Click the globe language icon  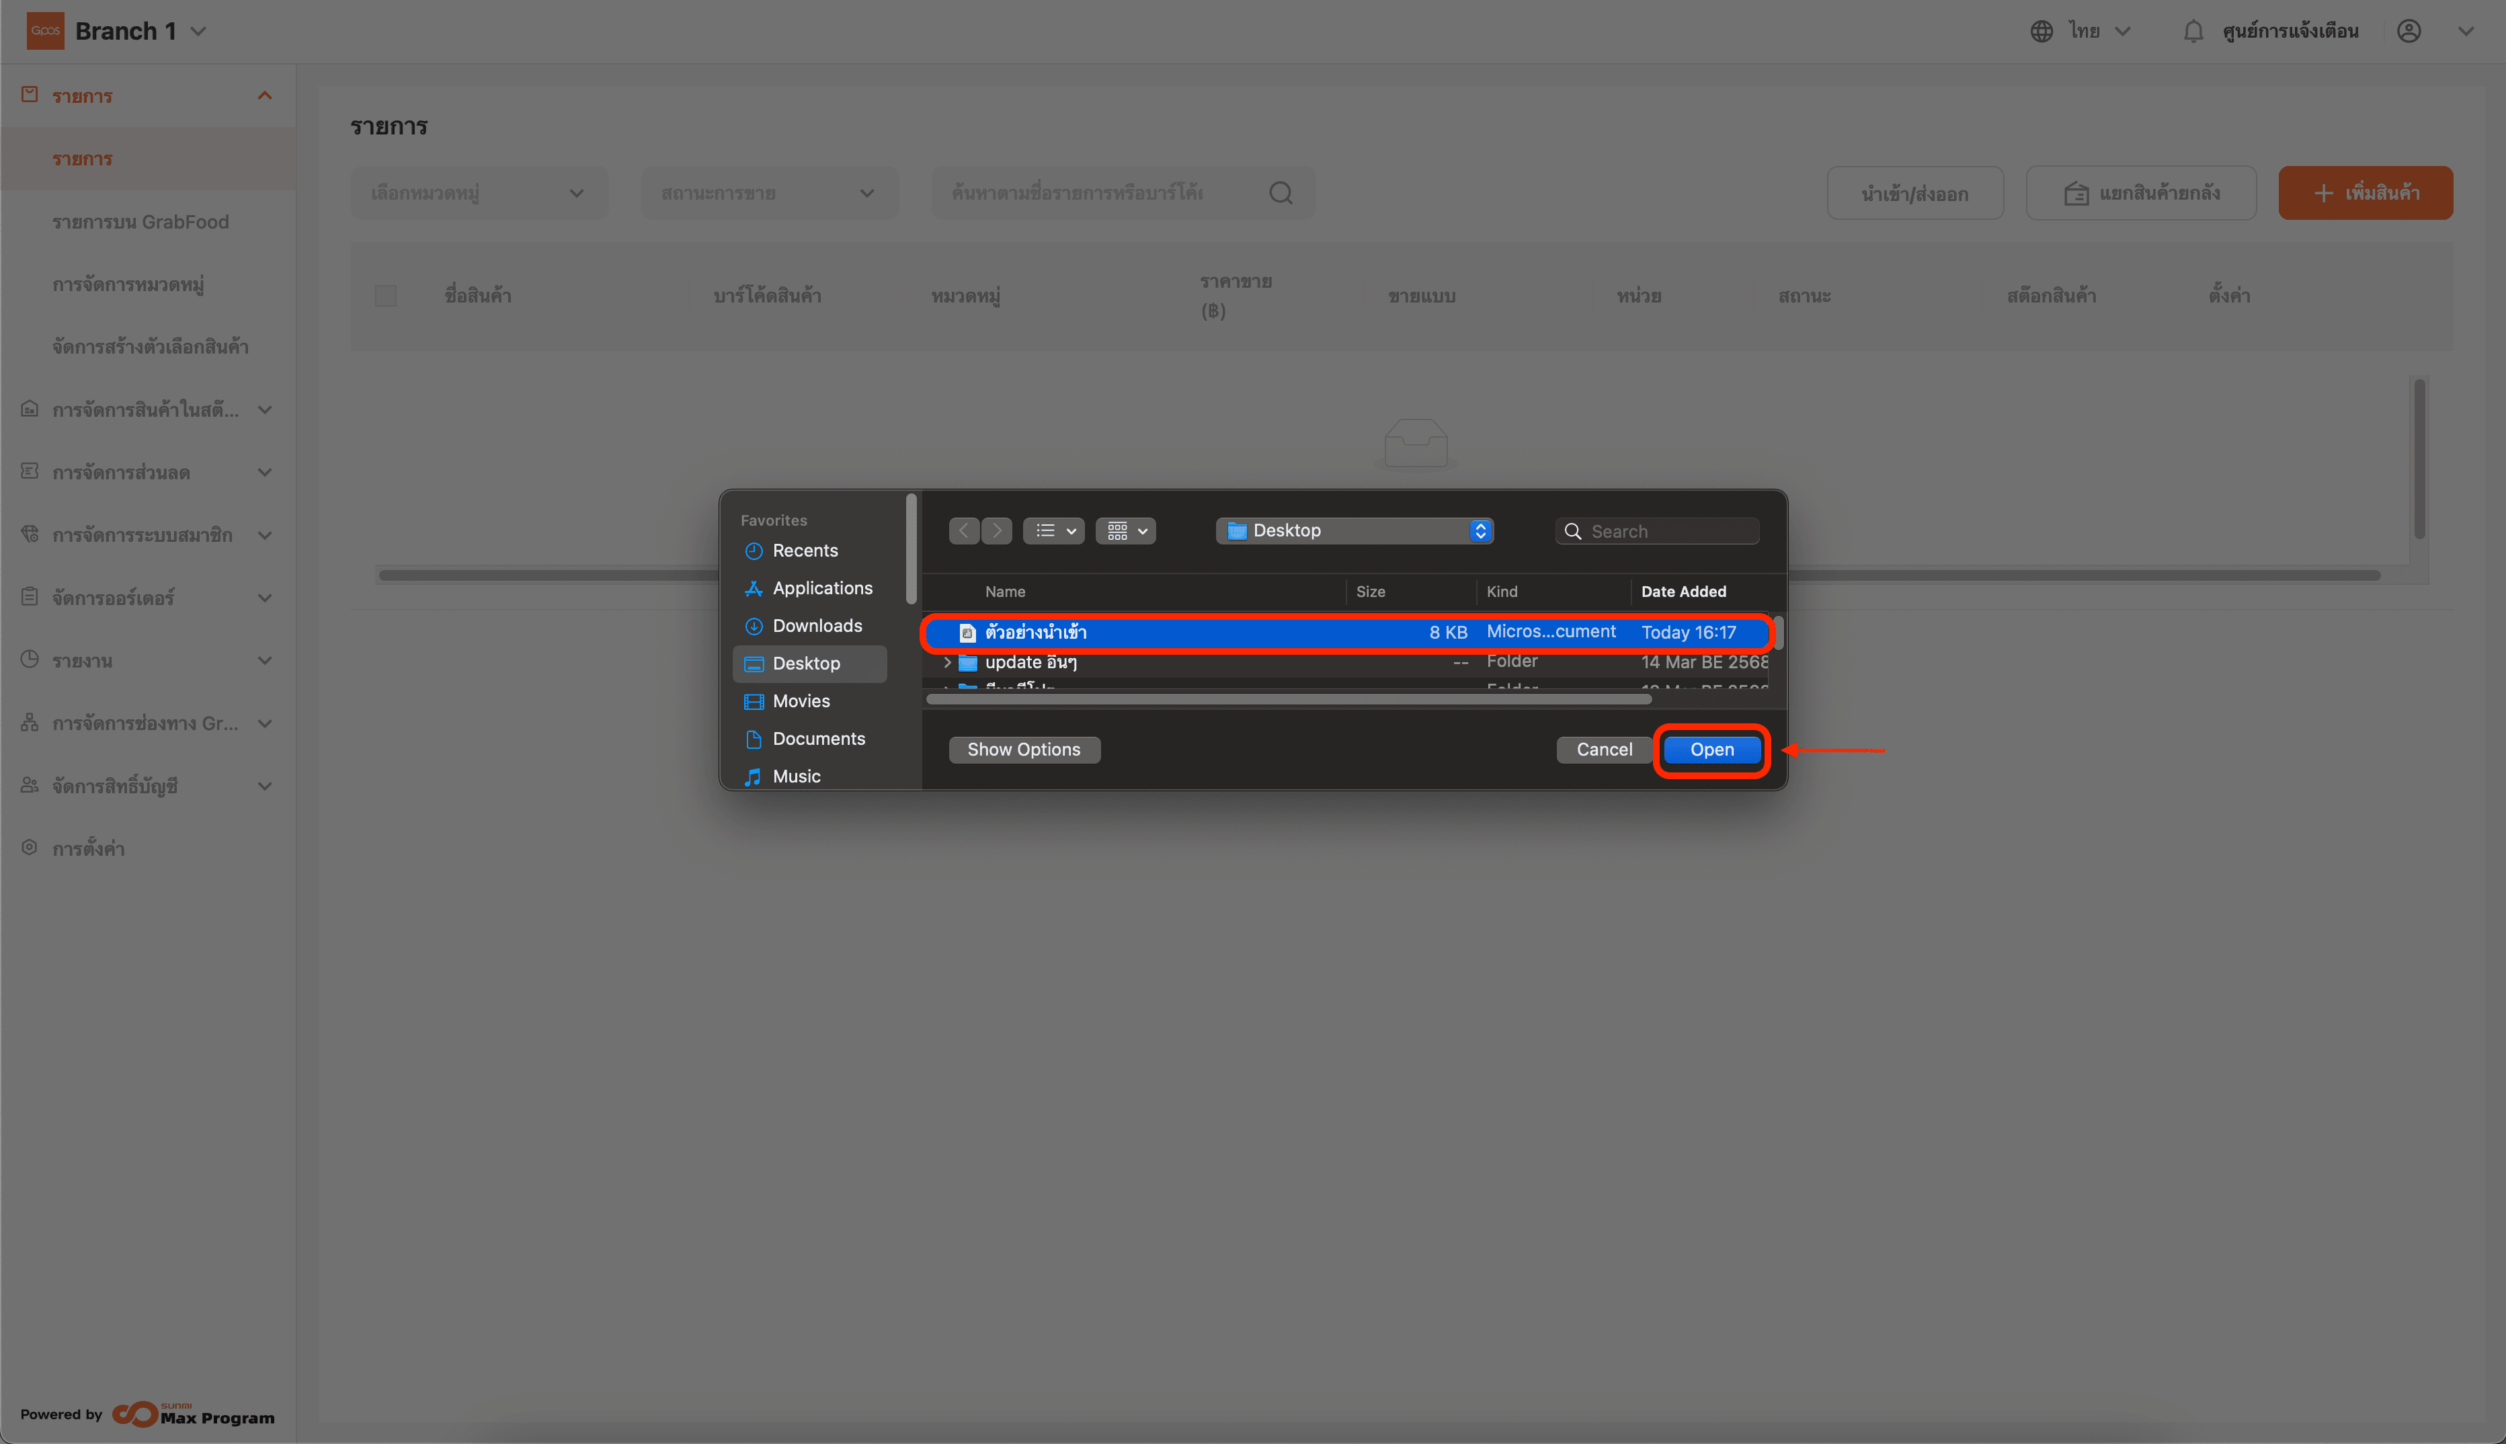coord(2041,32)
